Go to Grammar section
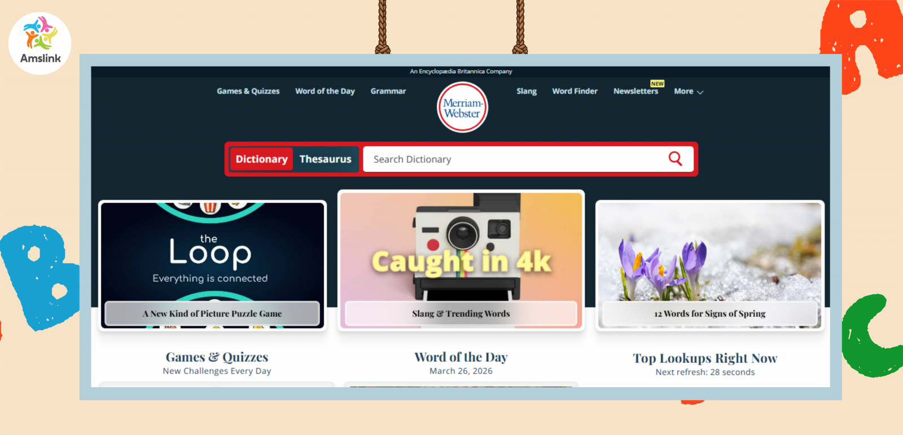 pyautogui.click(x=388, y=91)
